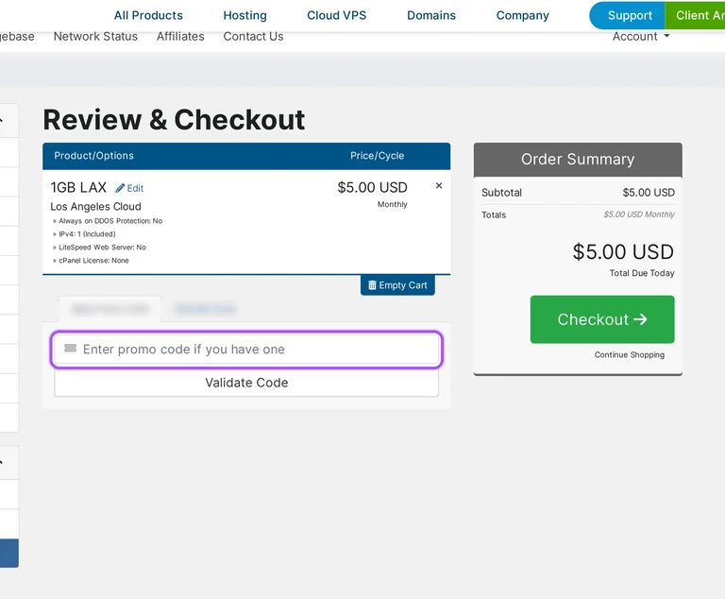The image size is (725, 599).
Task: Open the Domains menu
Action: (431, 15)
